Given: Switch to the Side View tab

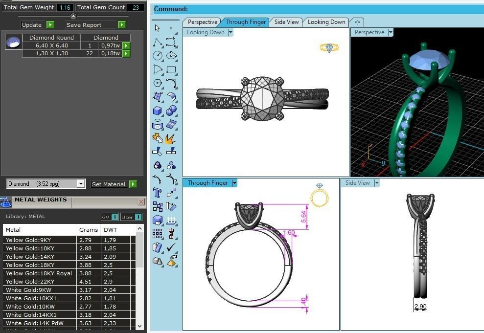Looking at the screenshot, I should click(286, 22).
